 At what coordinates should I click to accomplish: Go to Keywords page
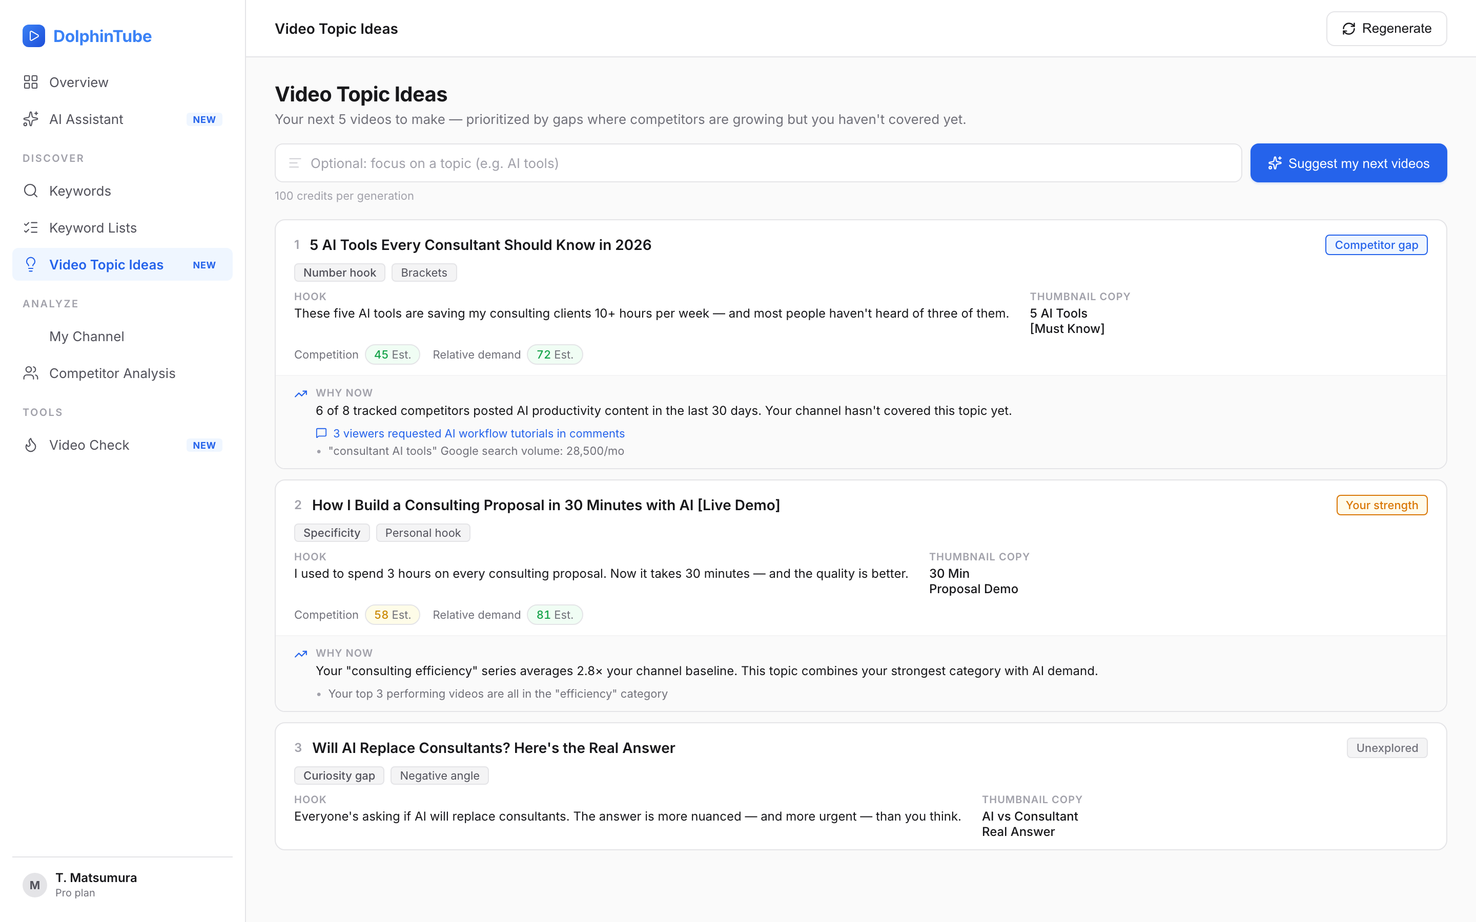122,191
